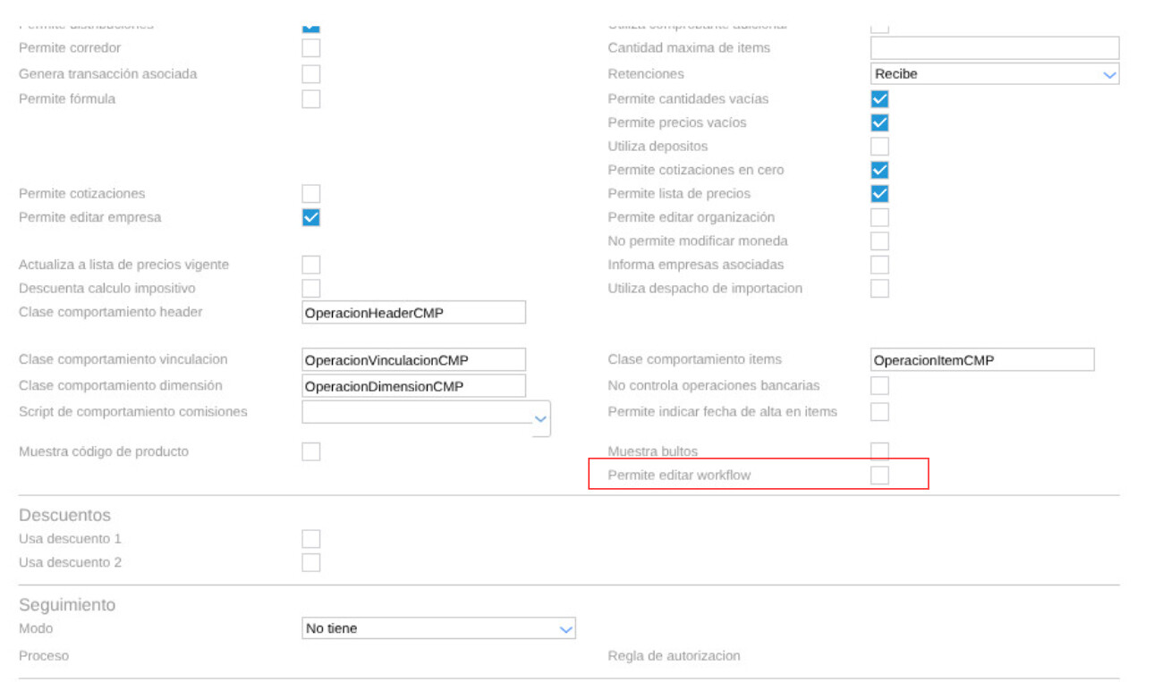Disable Permite cantidades vacías
The width and height of the screenshot is (1171, 682).
tap(879, 99)
